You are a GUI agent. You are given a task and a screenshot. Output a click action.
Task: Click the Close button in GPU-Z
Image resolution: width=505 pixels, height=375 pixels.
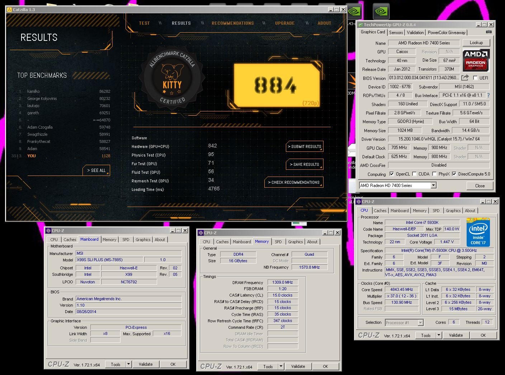(x=480, y=186)
